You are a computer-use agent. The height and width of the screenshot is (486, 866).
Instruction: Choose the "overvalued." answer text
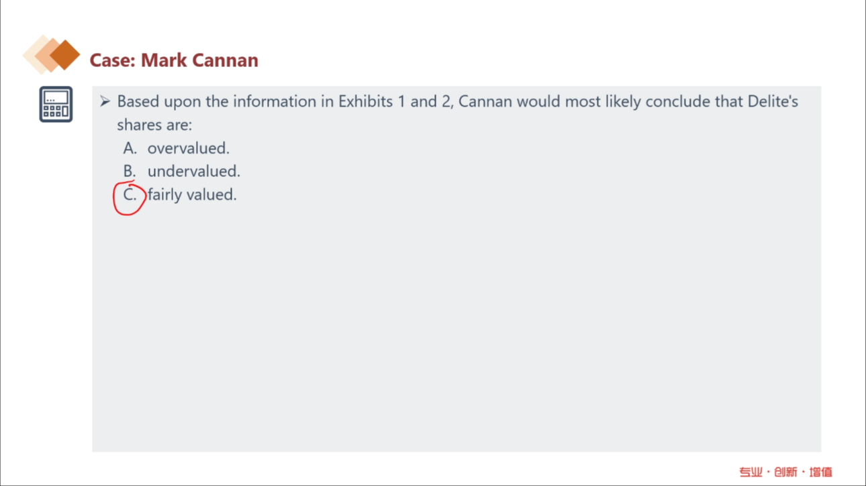(x=188, y=148)
